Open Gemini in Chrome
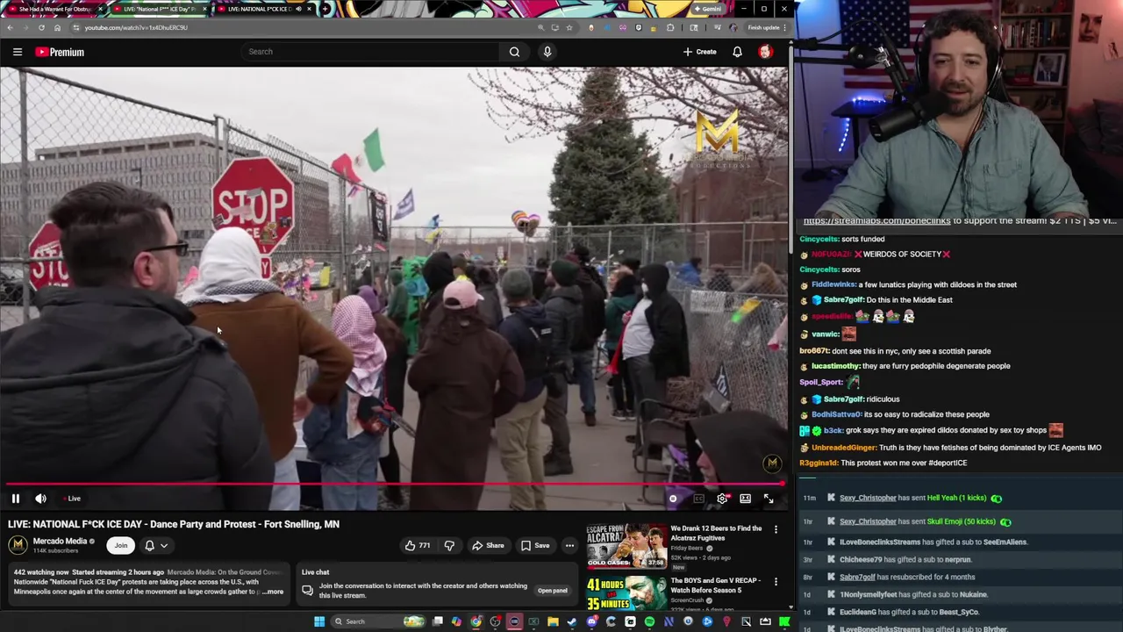The width and height of the screenshot is (1123, 632). (707, 9)
